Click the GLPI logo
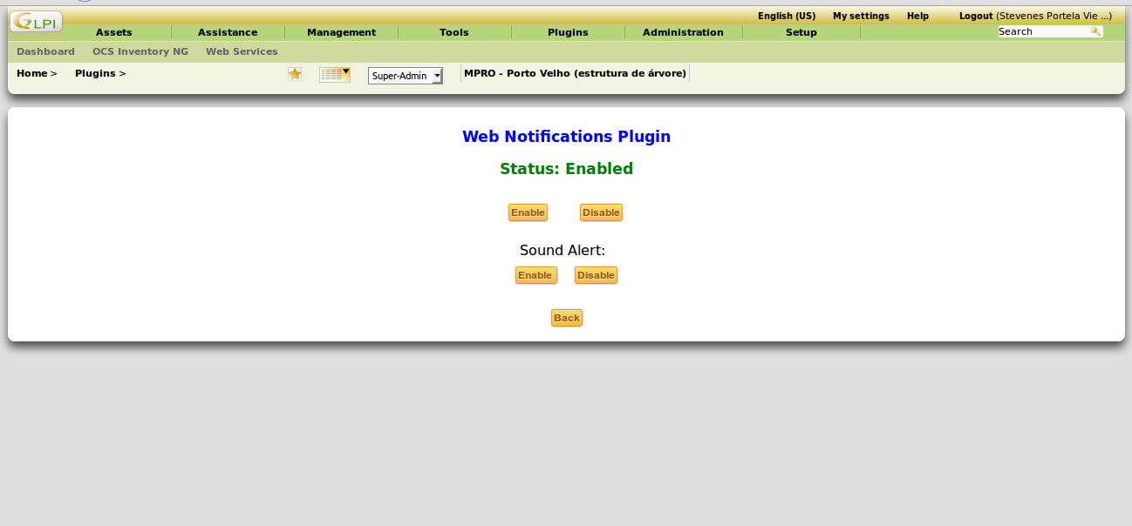 pyautogui.click(x=36, y=22)
